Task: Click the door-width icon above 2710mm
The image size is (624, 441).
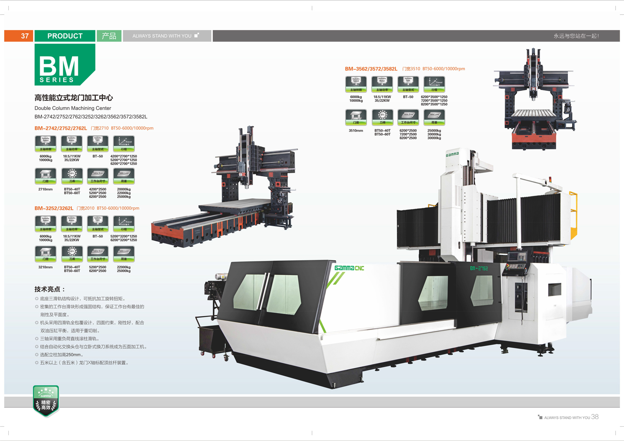Action: coord(45,176)
